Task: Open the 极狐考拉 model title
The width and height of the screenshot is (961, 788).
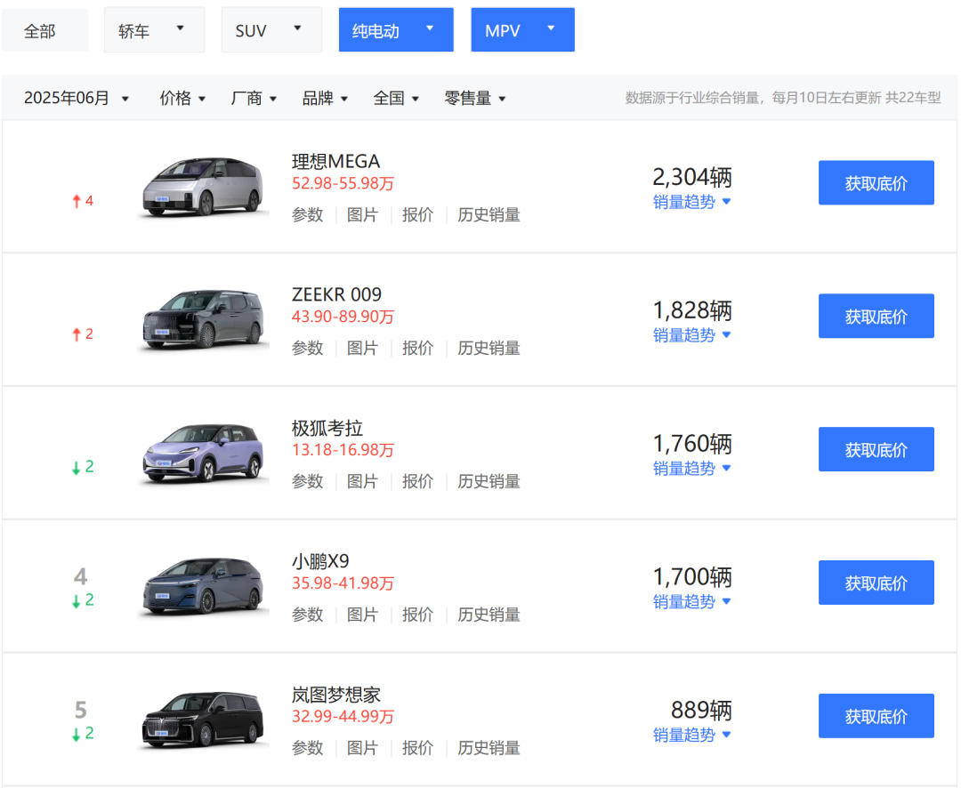Action: [327, 428]
